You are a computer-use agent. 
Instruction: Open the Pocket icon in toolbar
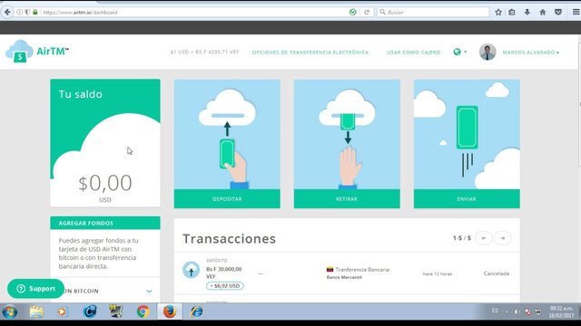[x=558, y=12]
